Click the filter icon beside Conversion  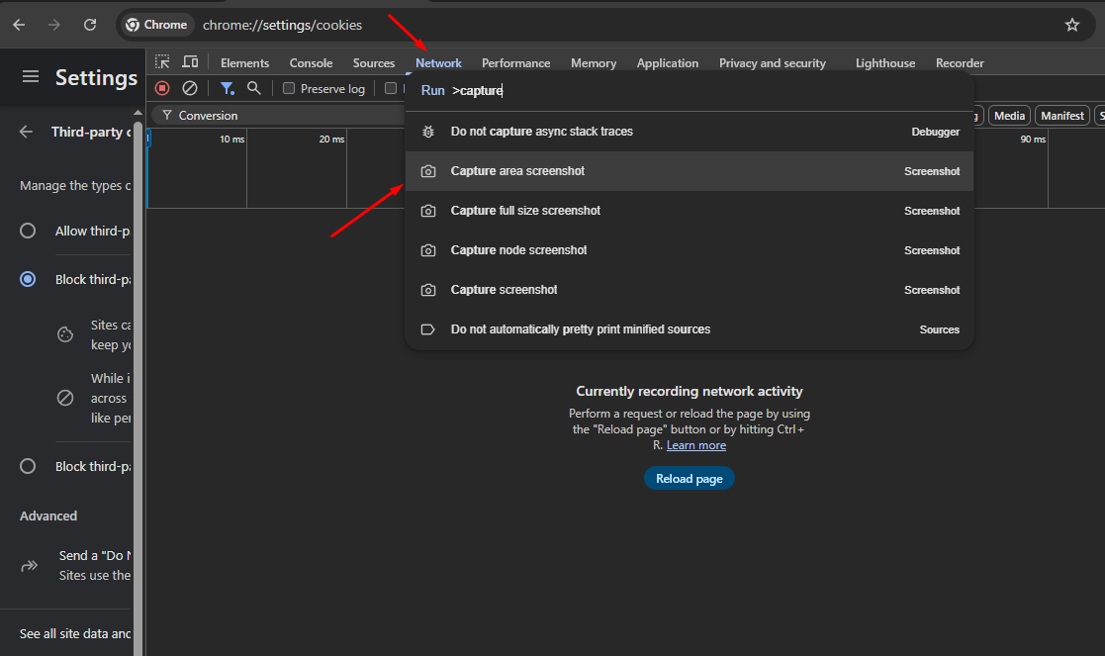pos(167,115)
